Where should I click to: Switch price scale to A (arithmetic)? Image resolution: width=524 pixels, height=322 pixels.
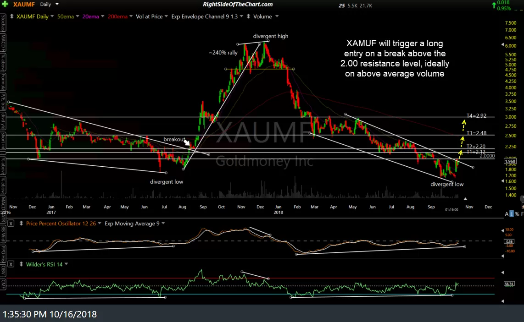point(507,214)
